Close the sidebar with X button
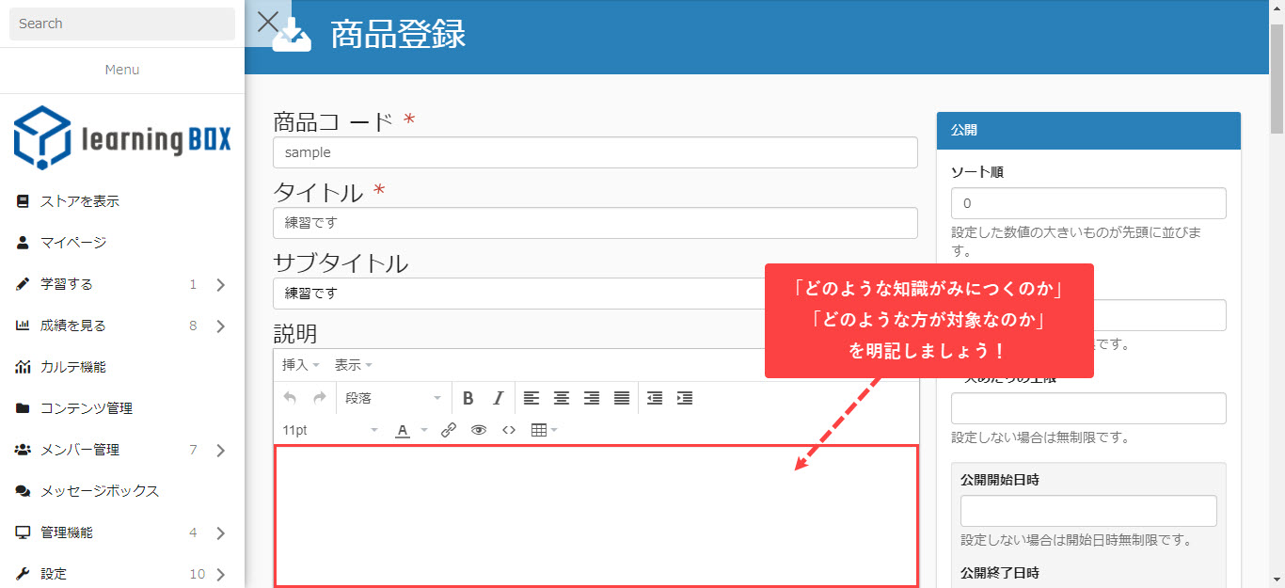 268,22
